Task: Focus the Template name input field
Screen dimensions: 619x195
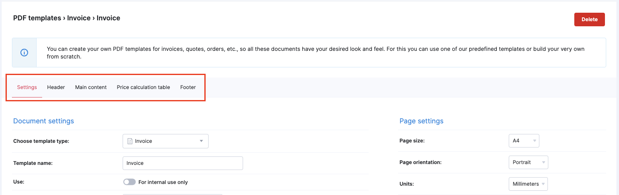Action: coord(183,163)
